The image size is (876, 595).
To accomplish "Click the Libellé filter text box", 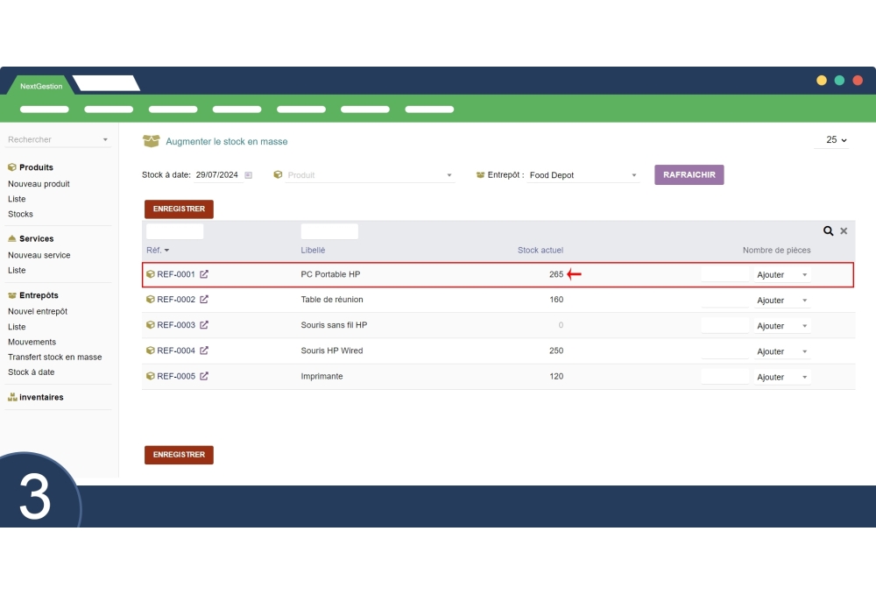I will tap(329, 231).
